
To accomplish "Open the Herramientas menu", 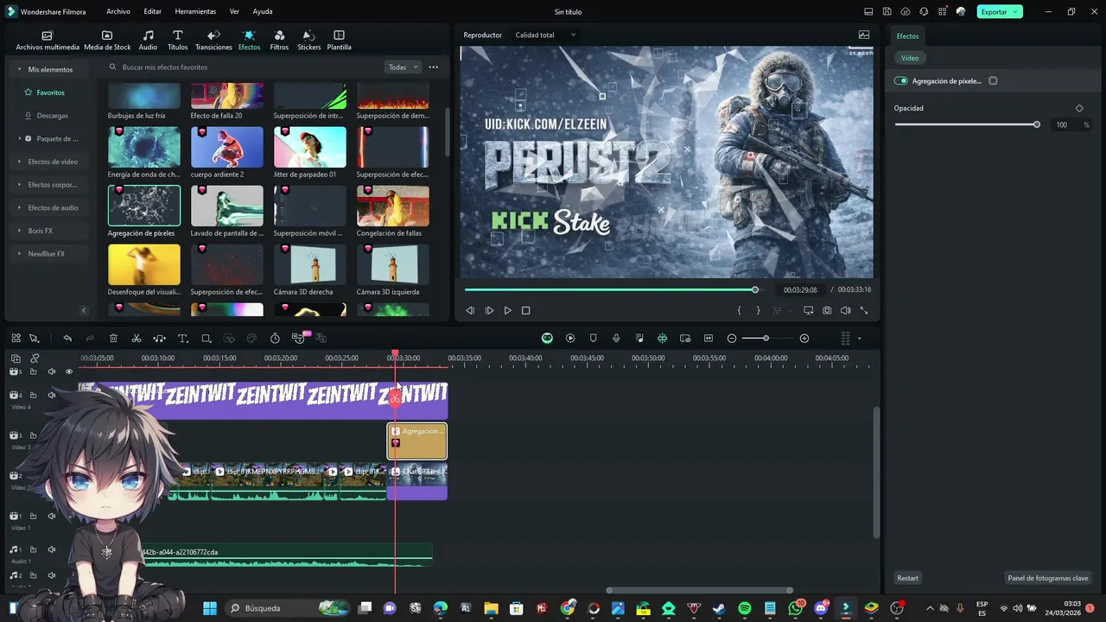I will tap(195, 11).
